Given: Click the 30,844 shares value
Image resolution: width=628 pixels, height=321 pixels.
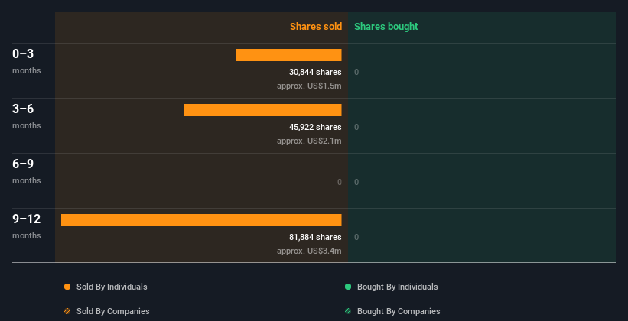Looking at the screenshot, I should click(x=315, y=72).
